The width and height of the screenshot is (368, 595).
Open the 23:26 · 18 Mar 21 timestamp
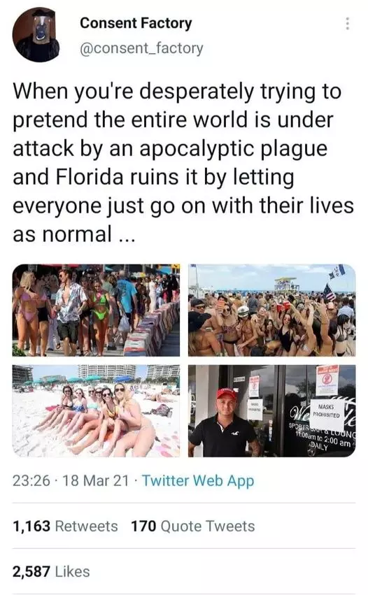tap(71, 480)
